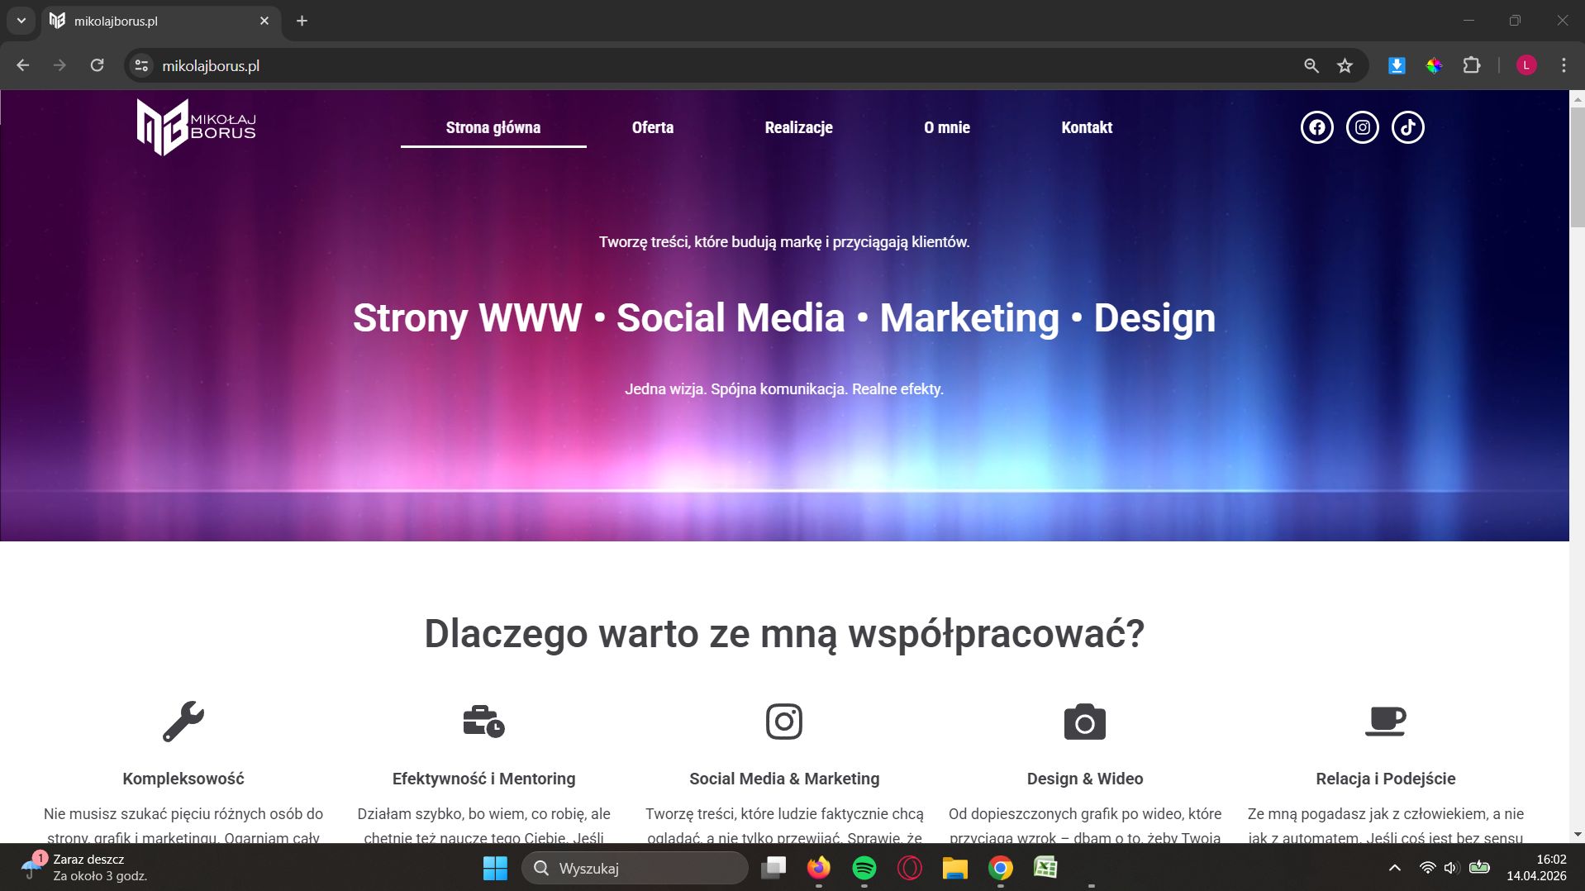The width and height of the screenshot is (1585, 891).
Task: Open Spotify from the taskbar
Action: tap(864, 868)
